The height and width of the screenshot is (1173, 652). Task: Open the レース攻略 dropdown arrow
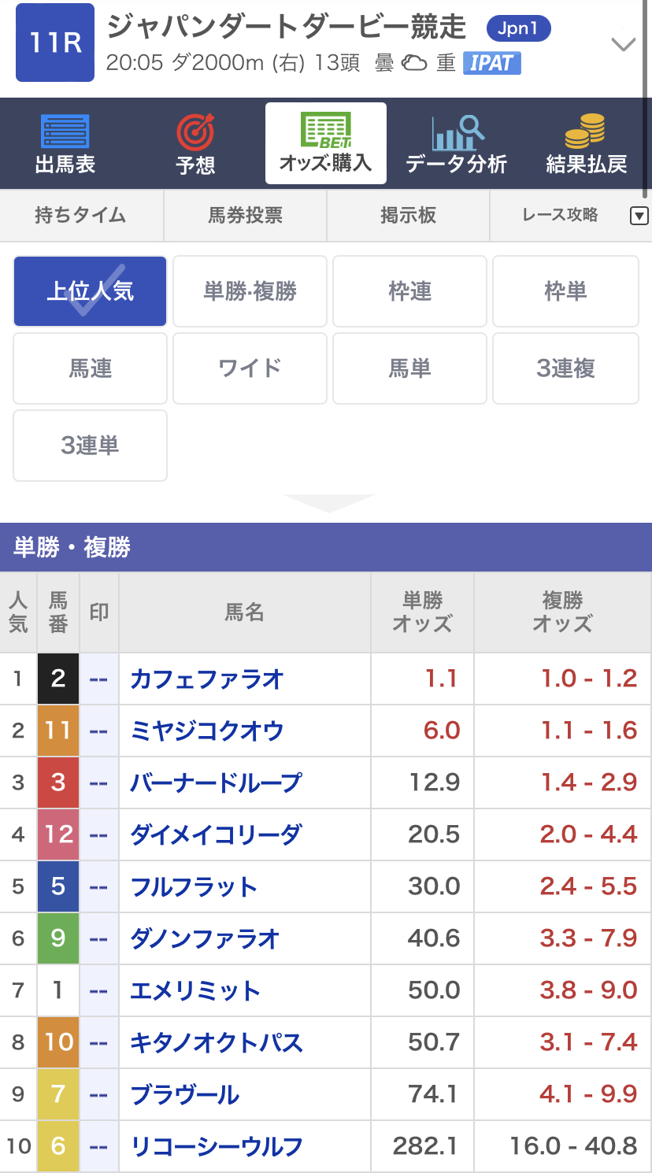click(639, 216)
